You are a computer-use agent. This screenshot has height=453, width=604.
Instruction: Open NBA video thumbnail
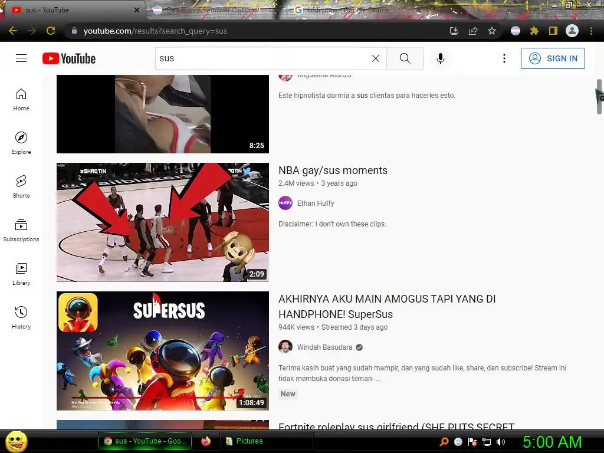pos(163,222)
